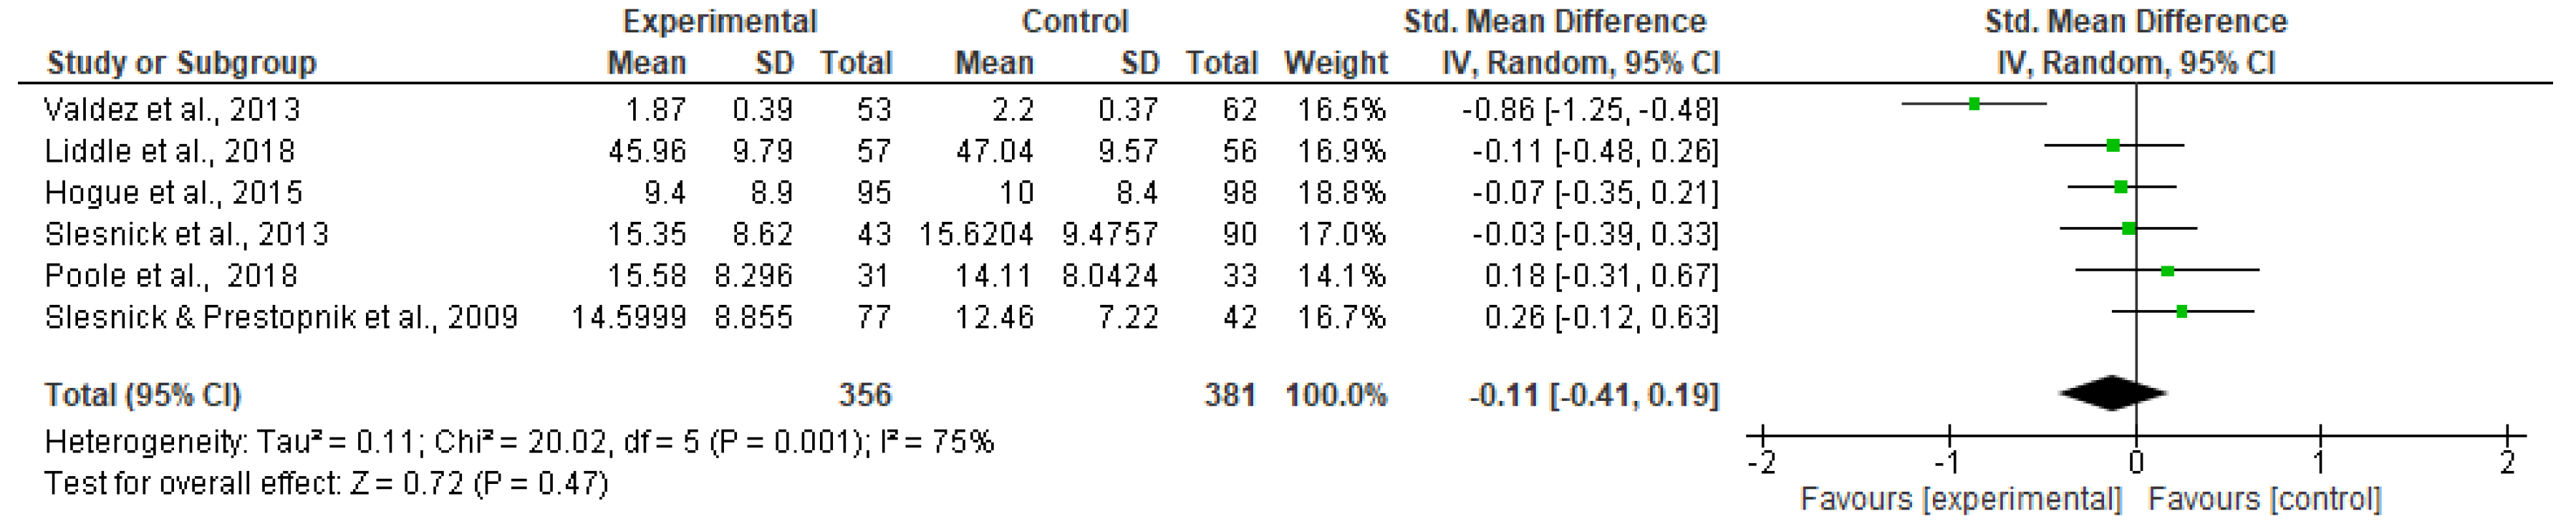This screenshot has width=2576, height=524.
Task: Click the 0 tick label on the axis
Action: pyautogui.click(x=2135, y=463)
